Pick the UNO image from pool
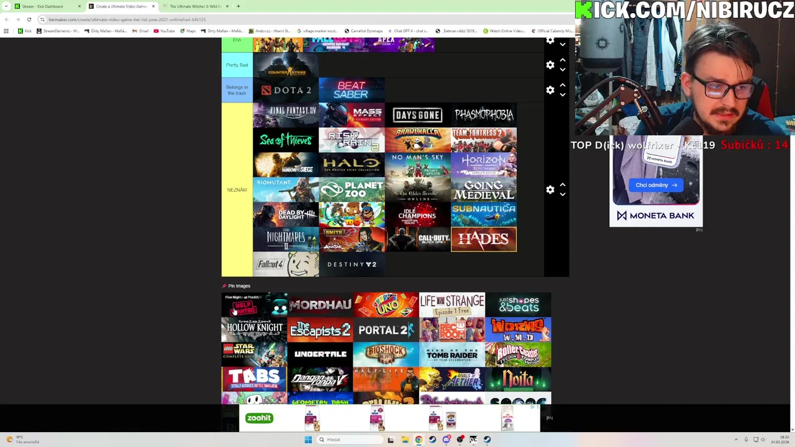This screenshot has height=447, width=795. point(386,305)
